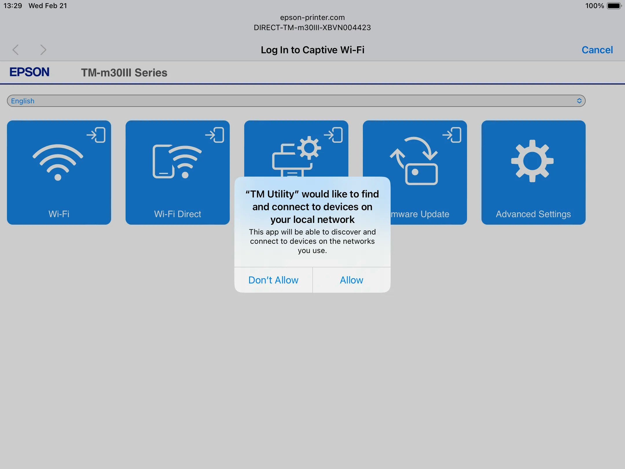Screen dimensions: 625x469
Task: Expand language selector via its chevron arrows
Action: [579, 101]
